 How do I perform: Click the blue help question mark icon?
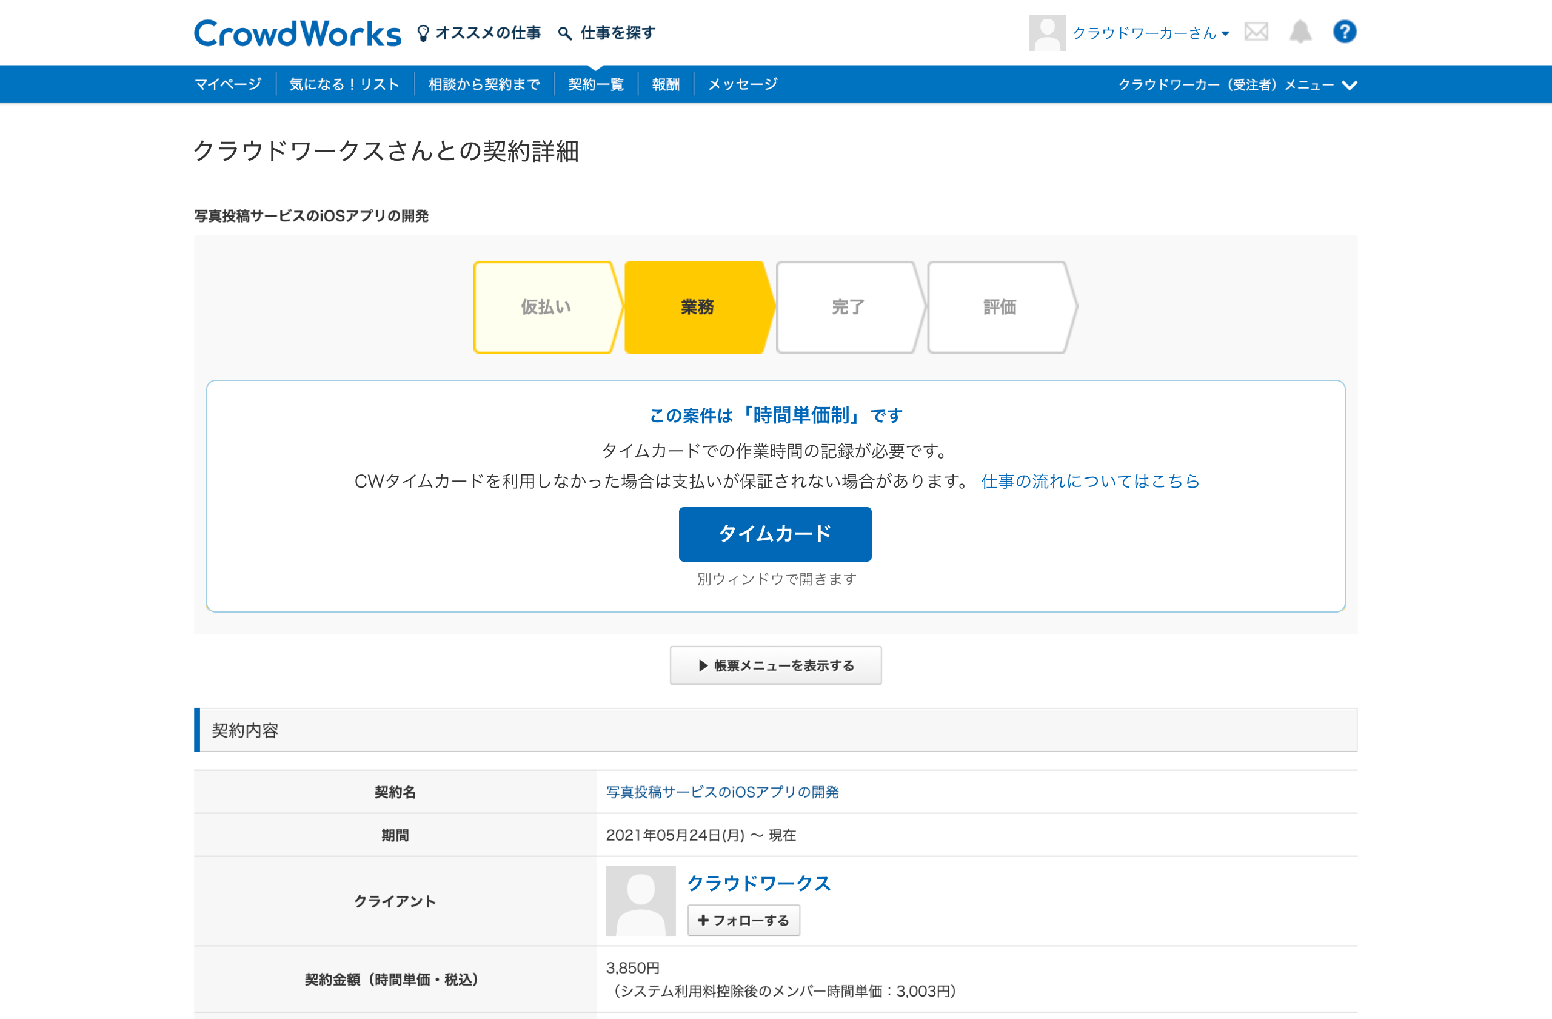tap(1344, 32)
